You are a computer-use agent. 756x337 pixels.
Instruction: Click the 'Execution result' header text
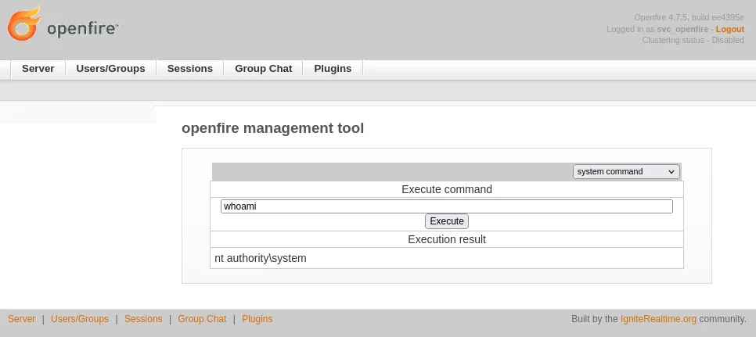(446, 240)
